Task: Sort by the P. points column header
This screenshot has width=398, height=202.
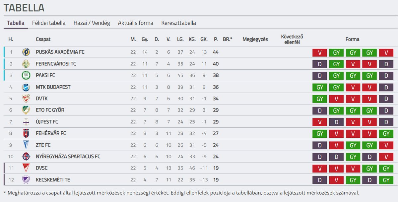Action: [216, 39]
